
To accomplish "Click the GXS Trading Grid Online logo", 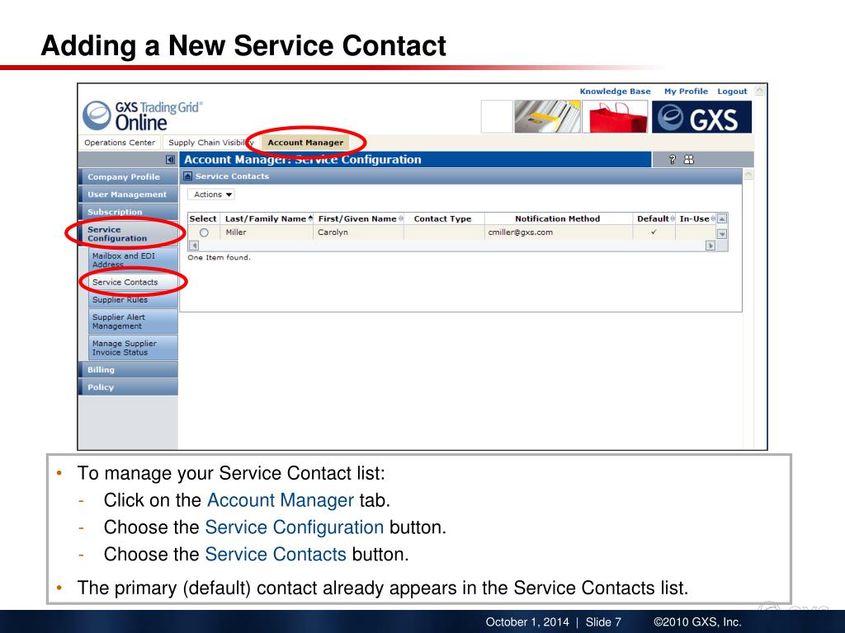I will [x=143, y=115].
